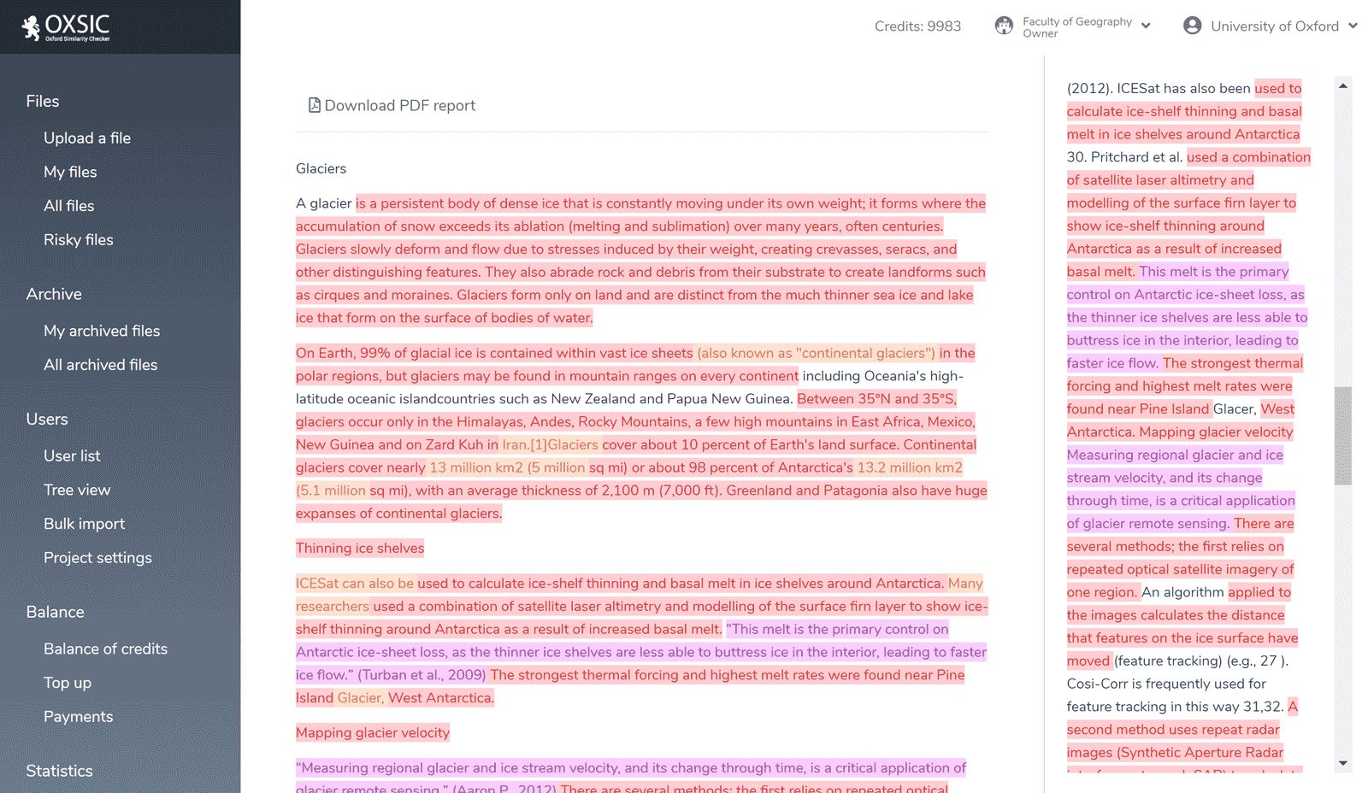The image size is (1368, 793).
Task: Open Project settings
Action: [97, 558]
